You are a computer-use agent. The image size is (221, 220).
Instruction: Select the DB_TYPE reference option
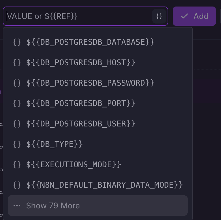click(x=54, y=144)
